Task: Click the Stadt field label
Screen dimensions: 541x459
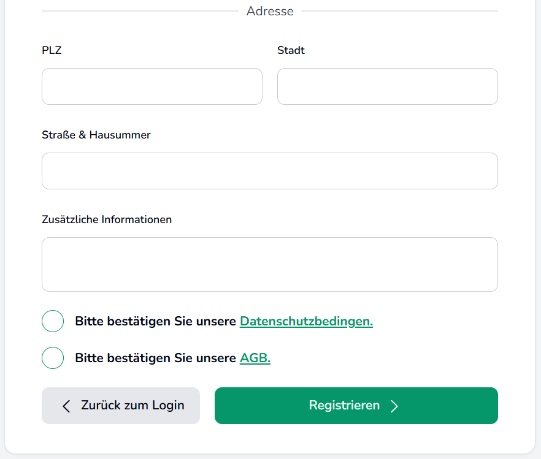Action: click(291, 50)
